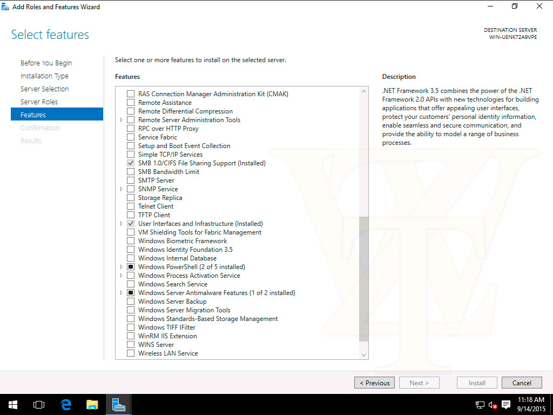Expand Windows Server Antimalware Features node
553x415 pixels.
122,293
